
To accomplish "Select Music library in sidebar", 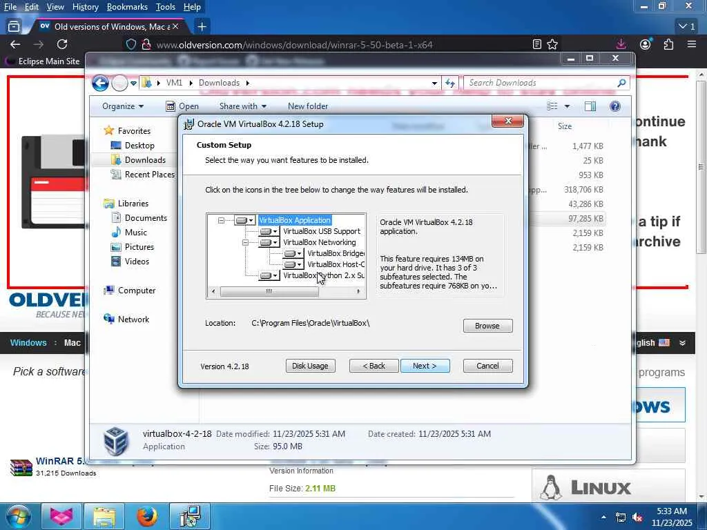I will coord(136,233).
